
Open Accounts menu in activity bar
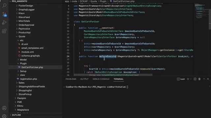coord(4,108)
